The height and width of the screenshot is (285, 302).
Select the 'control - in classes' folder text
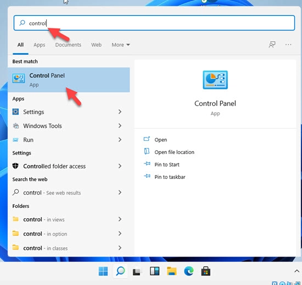click(x=45, y=248)
